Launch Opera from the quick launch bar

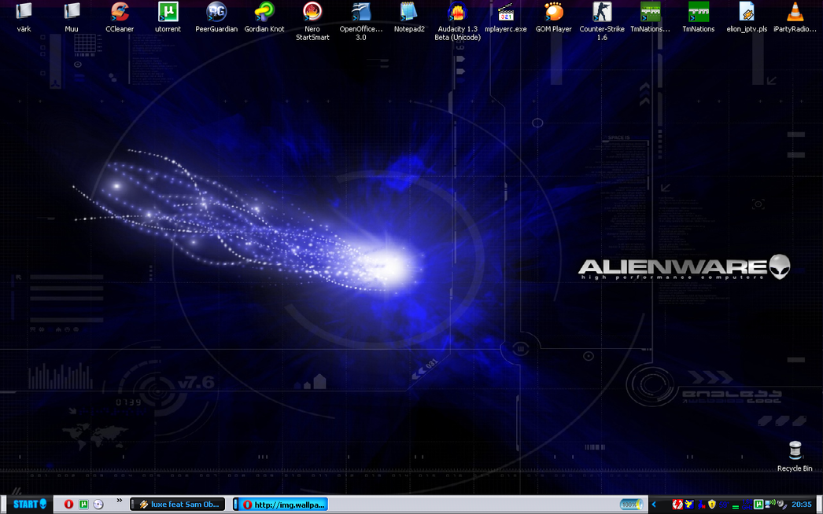click(68, 505)
